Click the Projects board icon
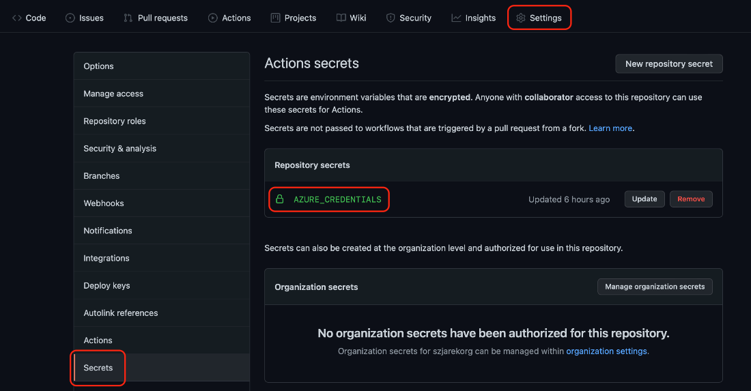 coord(275,18)
